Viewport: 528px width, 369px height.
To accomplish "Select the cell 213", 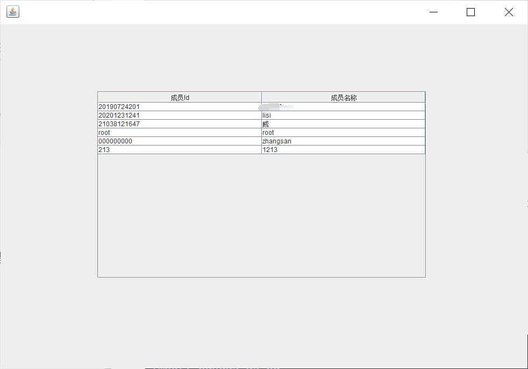I will click(x=180, y=150).
